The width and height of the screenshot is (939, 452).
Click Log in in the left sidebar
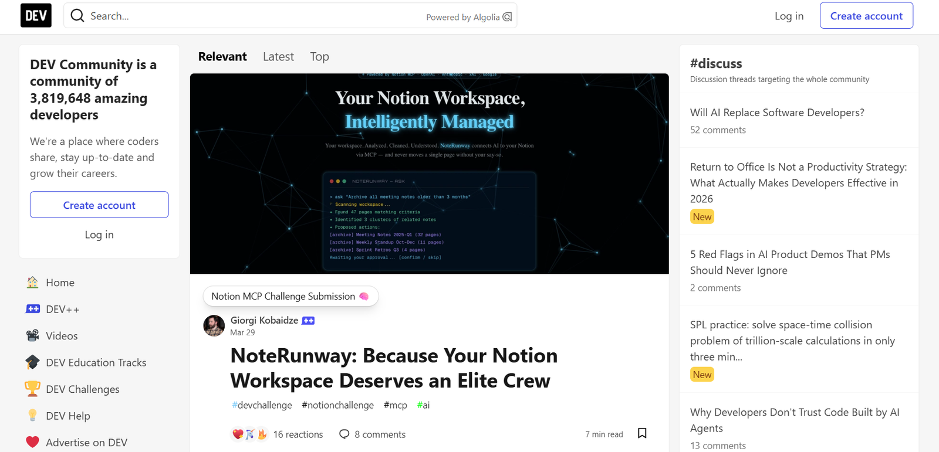(x=99, y=235)
